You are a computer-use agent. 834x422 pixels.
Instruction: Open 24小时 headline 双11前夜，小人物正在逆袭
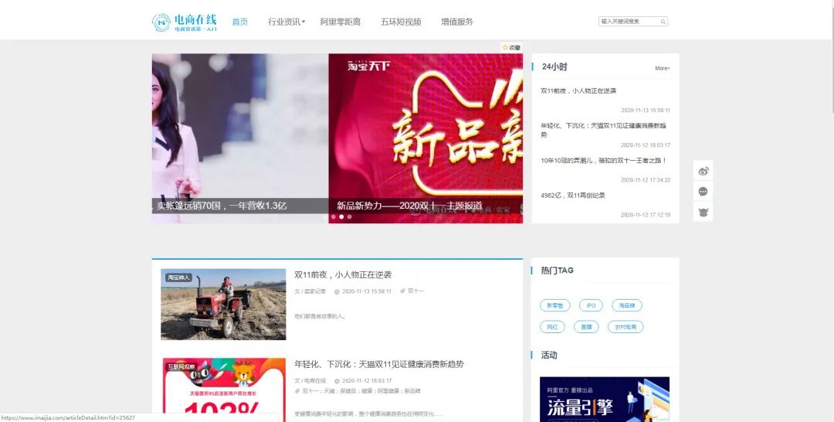point(578,91)
